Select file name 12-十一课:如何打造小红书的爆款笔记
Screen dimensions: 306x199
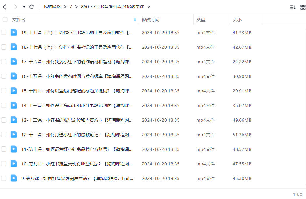click(77, 135)
